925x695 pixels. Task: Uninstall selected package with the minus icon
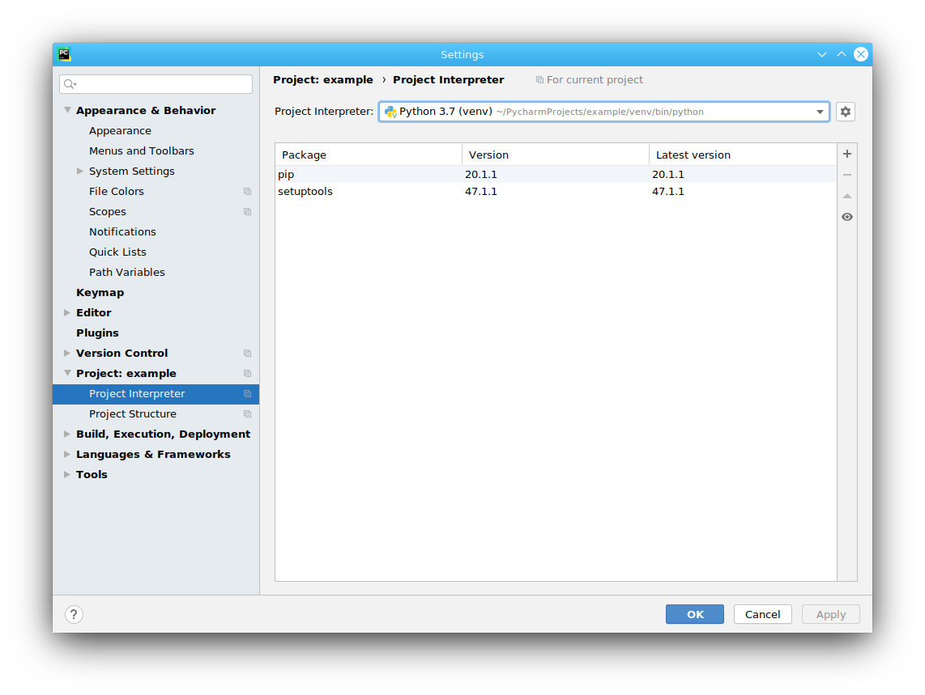(x=846, y=174)
